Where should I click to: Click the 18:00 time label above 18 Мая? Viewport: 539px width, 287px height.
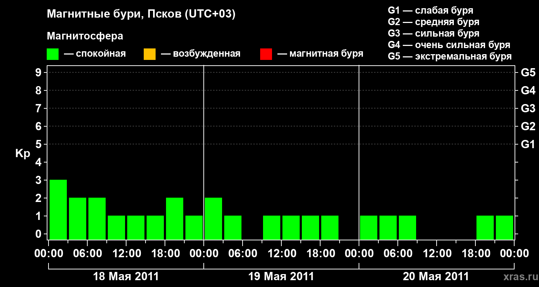point(165,254)
